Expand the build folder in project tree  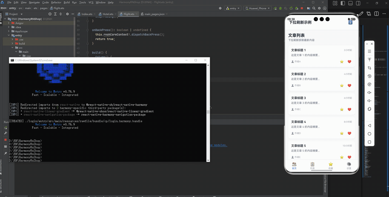[x=13, y=44]
